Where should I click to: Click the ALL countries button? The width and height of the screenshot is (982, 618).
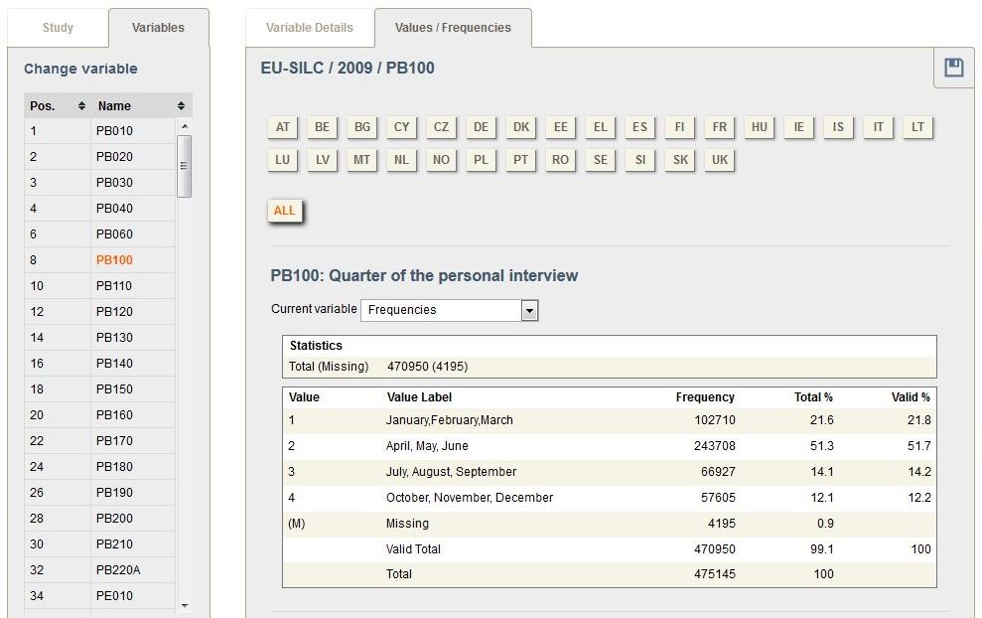point(284,211)
